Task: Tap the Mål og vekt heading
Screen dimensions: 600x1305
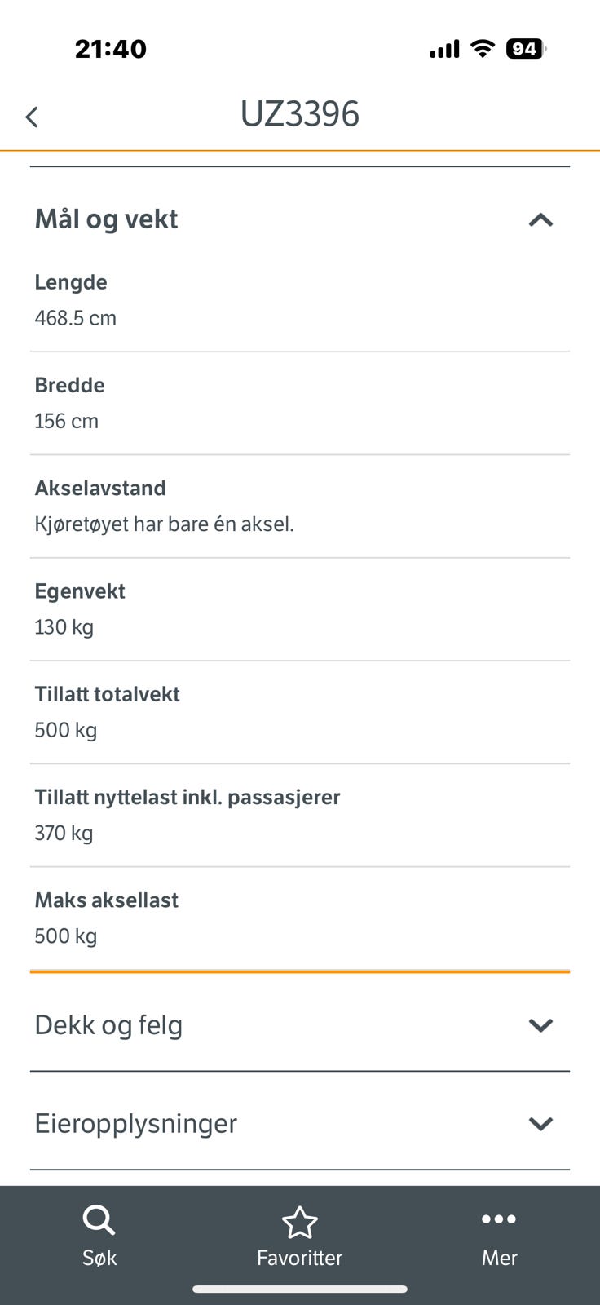Action: pos(106,219)
